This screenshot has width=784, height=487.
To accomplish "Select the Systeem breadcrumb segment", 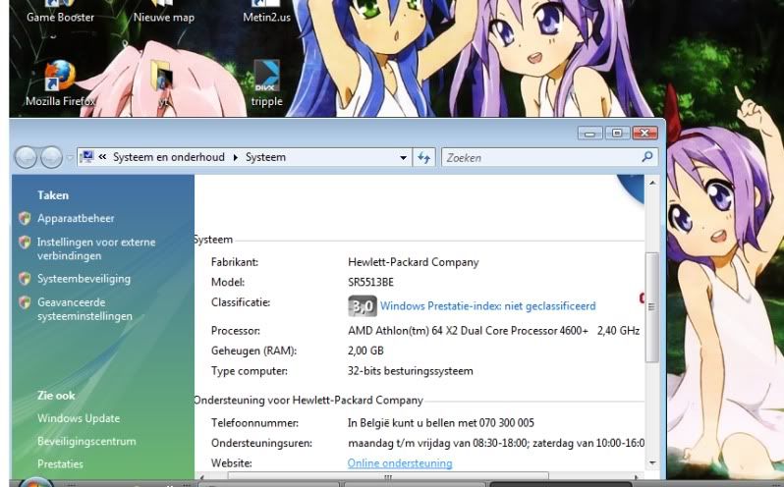I will pos(265,157).
